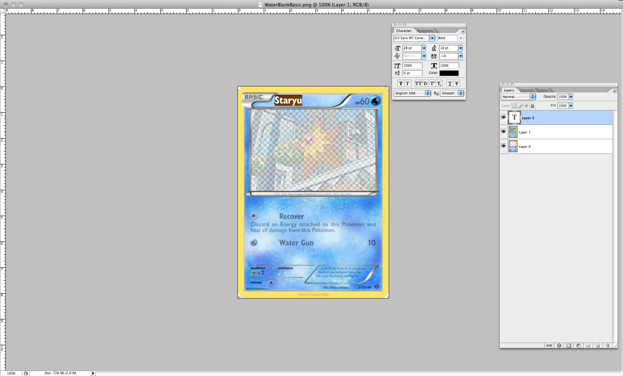Click the Layer 1 thumbnail
623x376 pixels.
513,132
